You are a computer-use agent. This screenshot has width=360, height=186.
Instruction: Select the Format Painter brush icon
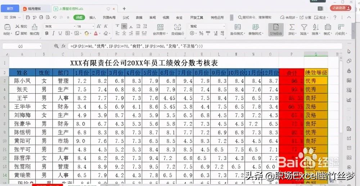tap(35, 27)
